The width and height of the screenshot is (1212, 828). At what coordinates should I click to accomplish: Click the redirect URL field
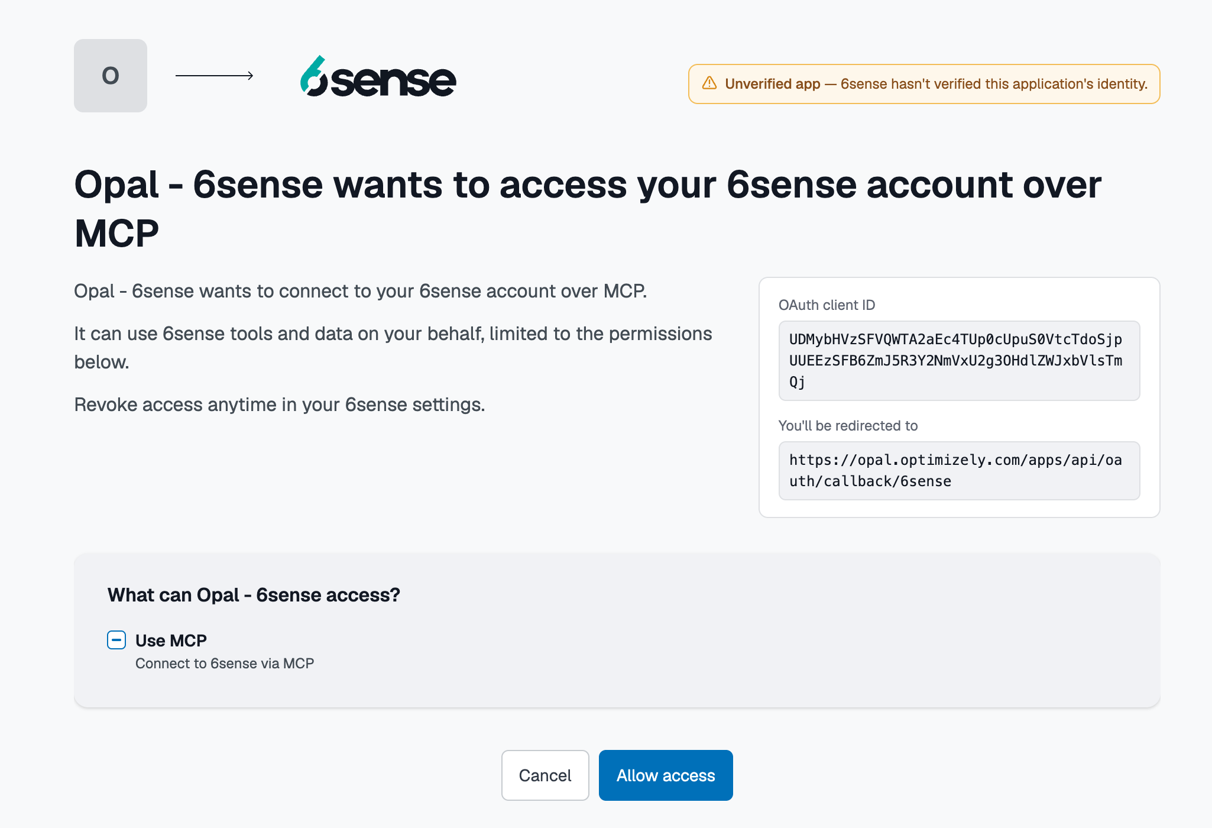pyautogui.click(x=959, y=471)
